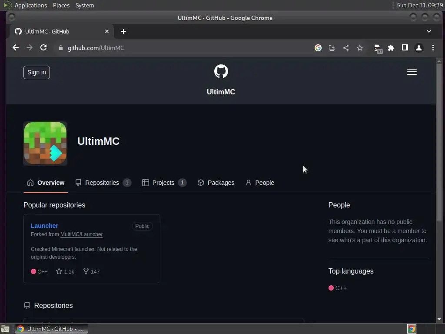The image size is (445, 334).
Task: Click the address bar URL field
Action: [x=182, y=48]
